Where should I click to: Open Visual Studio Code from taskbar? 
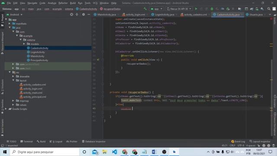point(114,152)
